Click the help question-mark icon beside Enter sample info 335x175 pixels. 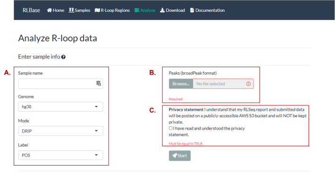coord(63,57)
